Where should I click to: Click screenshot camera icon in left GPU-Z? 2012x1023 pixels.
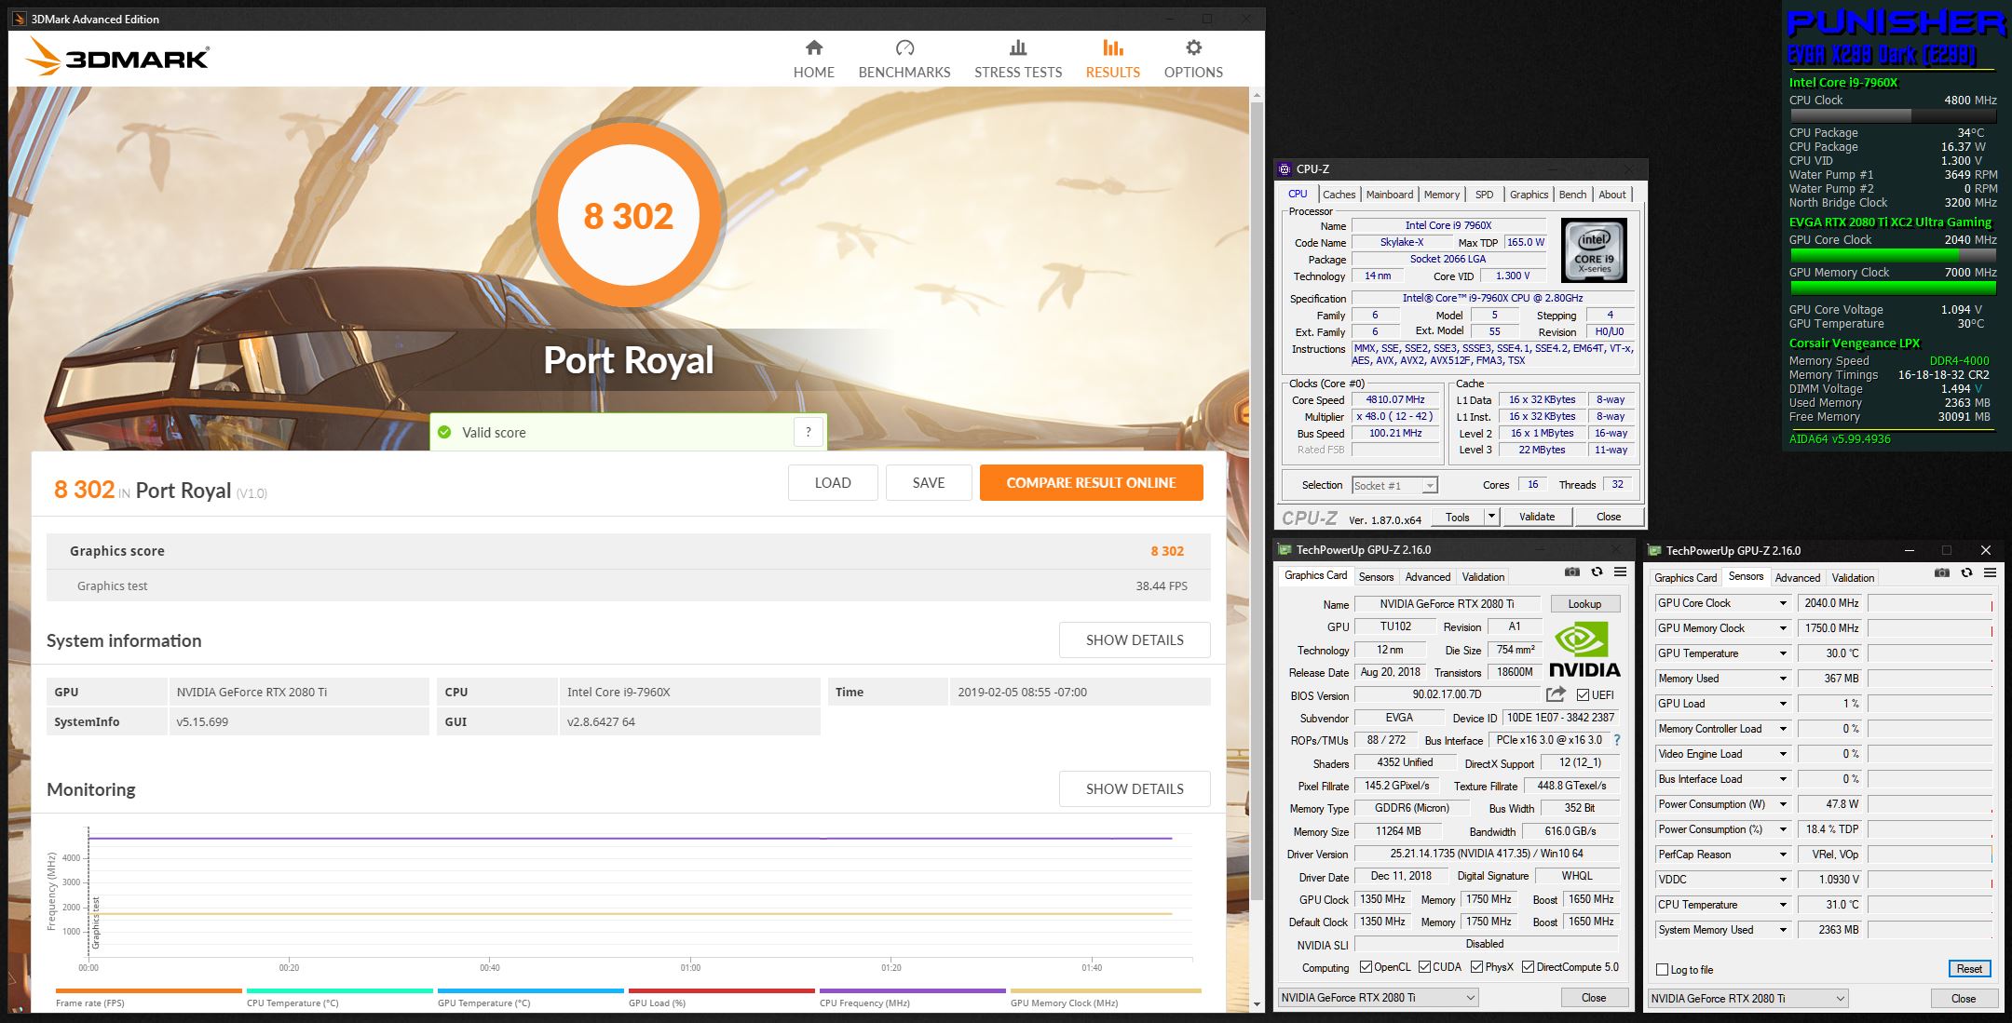coord(1572,572)
